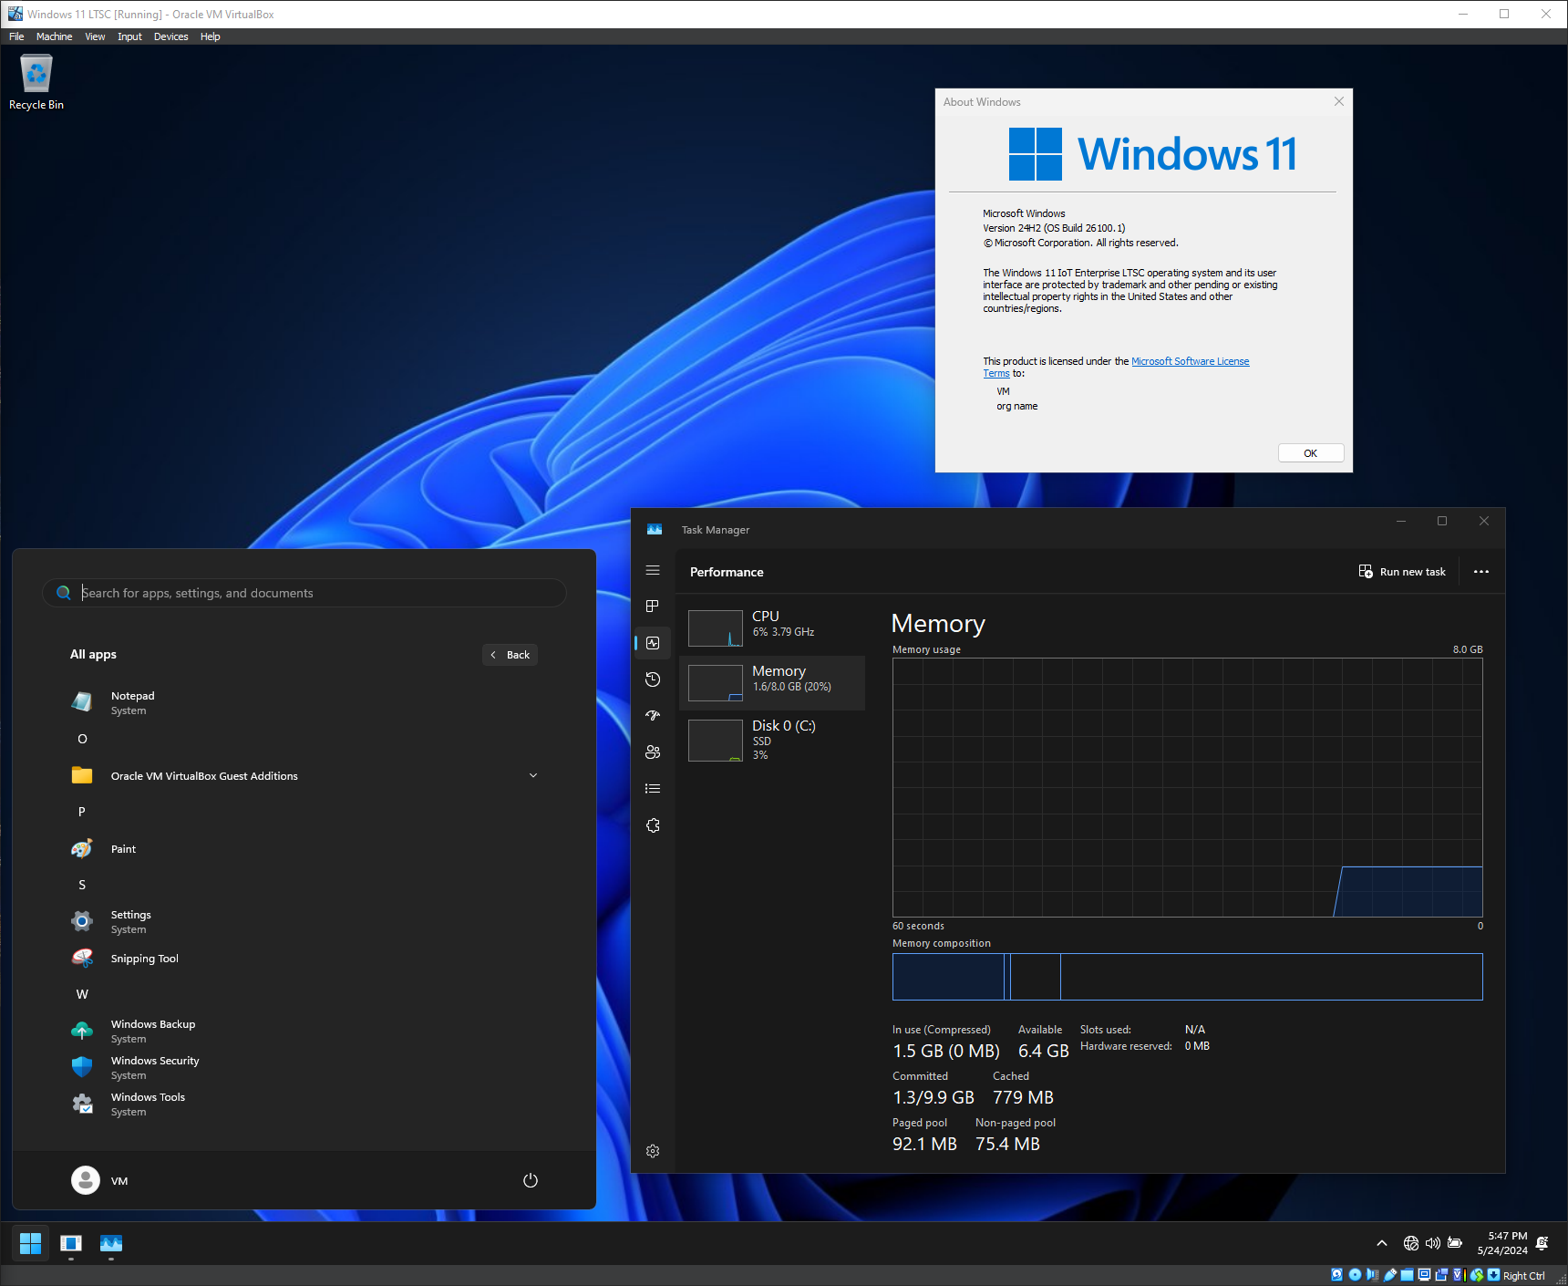Click VirtualBox display status icon
Image resolution: width=1568 pixels, height=1286 pixels.
[x=1424, y=1275]
